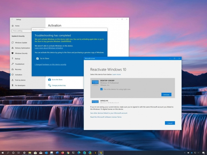Launch Firefox from the taskbar

tap(63, 153)
